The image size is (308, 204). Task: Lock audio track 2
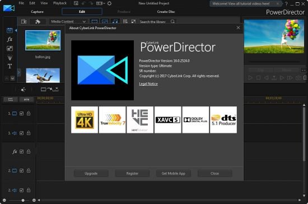[29, 190]
